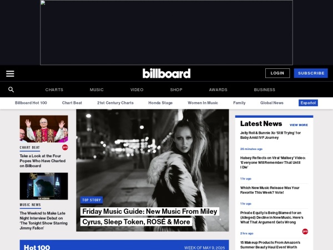This screenshot has width=333, height=250.
Task: Click the Subscribe button
Action: point(311,73)
